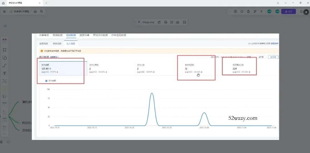Open the hamburger menu in top-left toolbar
This screenshot has width=310, height=153.
(x=4, y=12)
